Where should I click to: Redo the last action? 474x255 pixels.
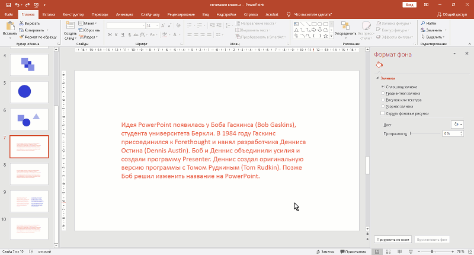[x=27, y=5]
